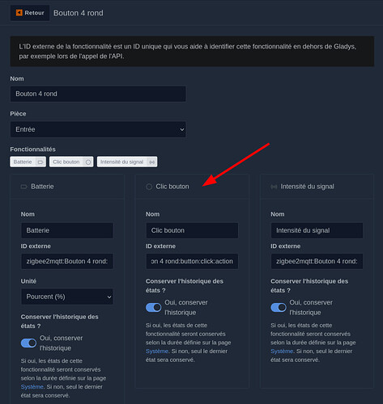This screenshot has height=404, width=383.
Task: Click battery icon in Batterie card header
Action: (x=24, y=187)
